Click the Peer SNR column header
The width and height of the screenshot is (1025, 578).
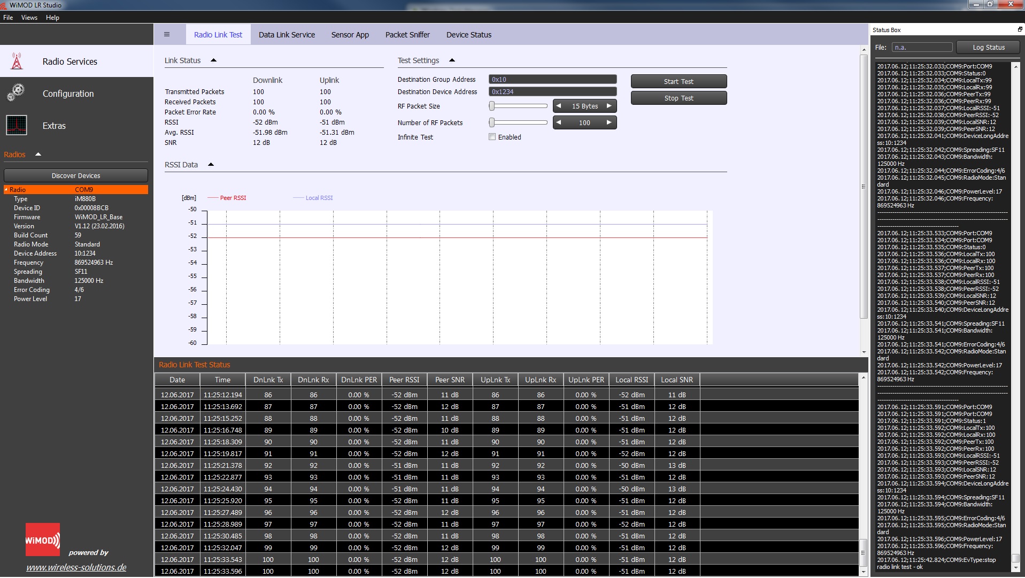click(x=450, y=380)
